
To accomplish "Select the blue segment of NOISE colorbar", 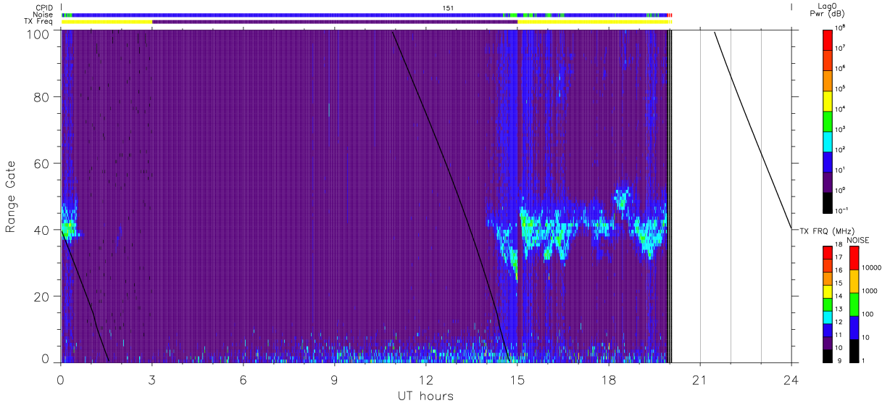I will [854, 328].
